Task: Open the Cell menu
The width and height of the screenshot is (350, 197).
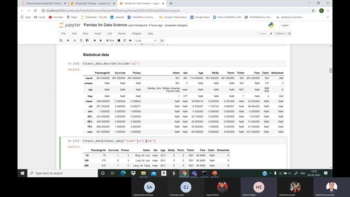Action: click(109, 33)
